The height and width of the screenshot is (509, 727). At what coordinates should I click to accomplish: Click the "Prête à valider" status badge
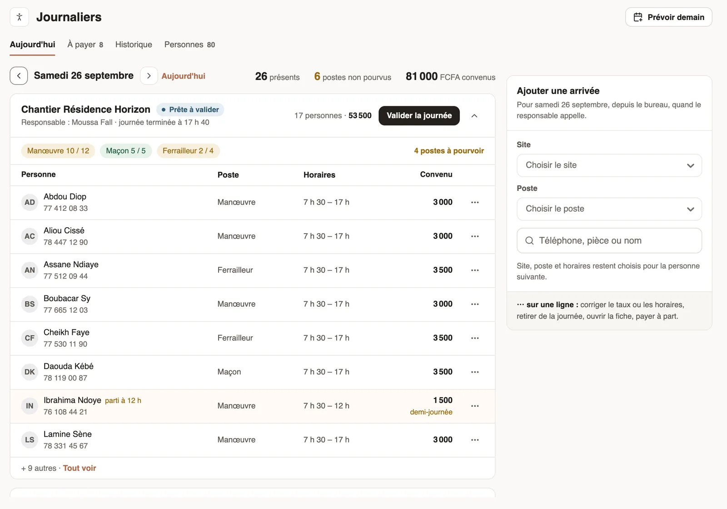pyautogui.click(x=190, y=110)
